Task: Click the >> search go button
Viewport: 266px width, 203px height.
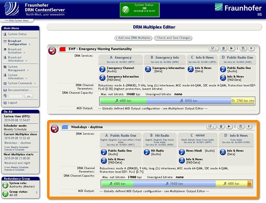Action: [x=29, y=96]
